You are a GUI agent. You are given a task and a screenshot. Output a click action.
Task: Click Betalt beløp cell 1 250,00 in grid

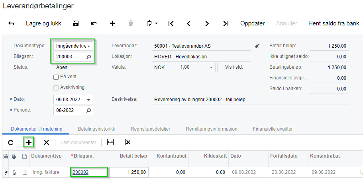pos(129,172)
